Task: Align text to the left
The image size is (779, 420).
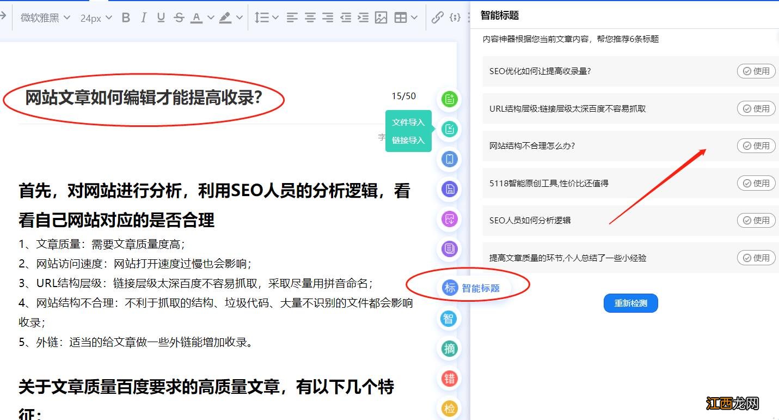Action: (x=292, y=17)
